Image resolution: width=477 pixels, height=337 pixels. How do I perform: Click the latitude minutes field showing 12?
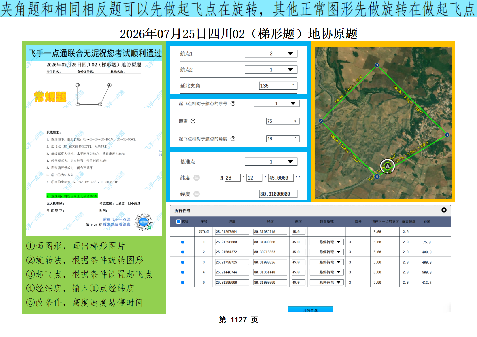pos(254,178)
